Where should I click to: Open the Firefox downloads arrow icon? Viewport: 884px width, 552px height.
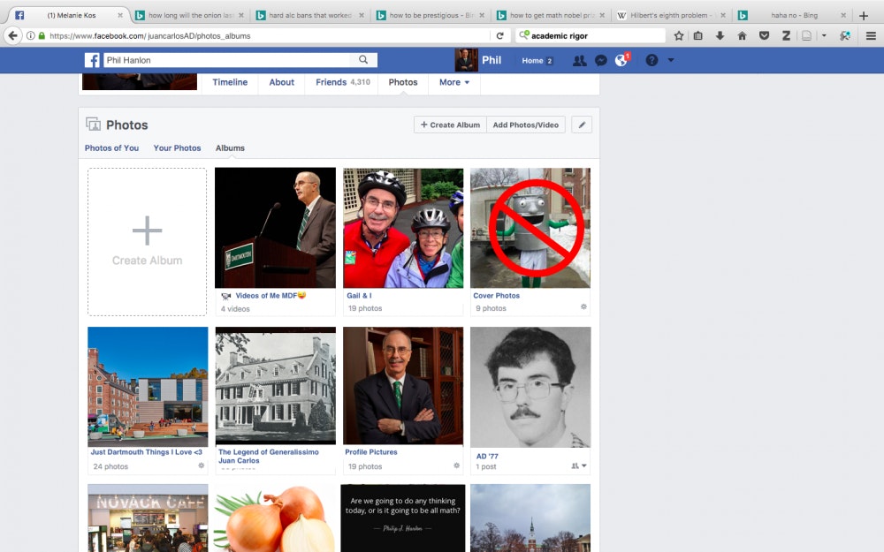tap(720, 35)
